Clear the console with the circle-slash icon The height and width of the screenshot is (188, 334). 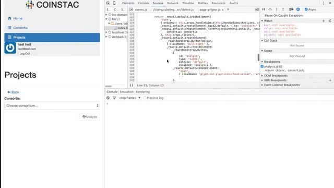tap(108, 98)
